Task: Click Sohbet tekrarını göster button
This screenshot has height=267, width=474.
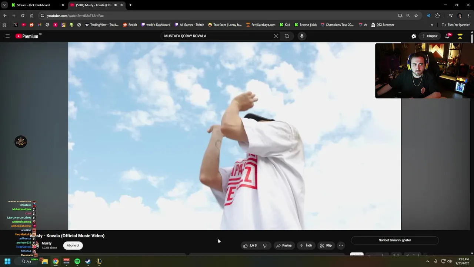Action: click(x=395, y=240)
